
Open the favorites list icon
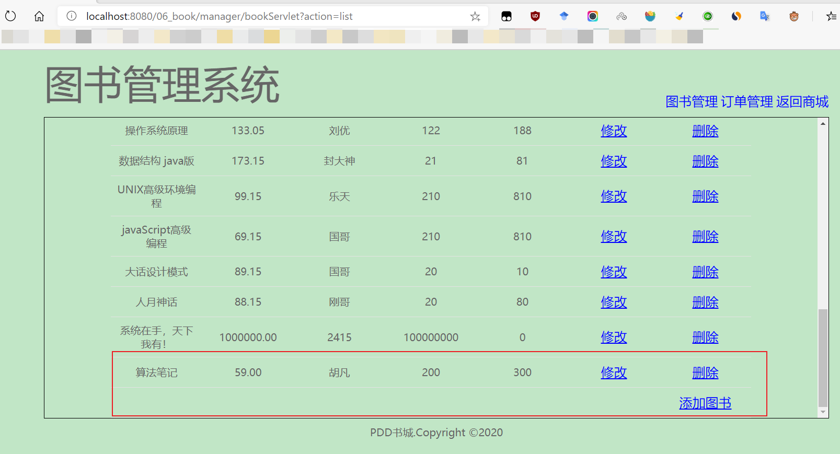tap(831, 16)
